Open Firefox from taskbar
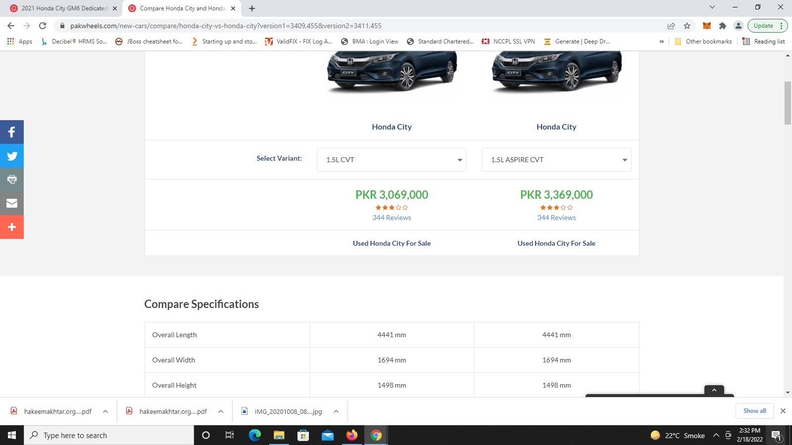The image size is (792, 445). click(x=351, y=435)
